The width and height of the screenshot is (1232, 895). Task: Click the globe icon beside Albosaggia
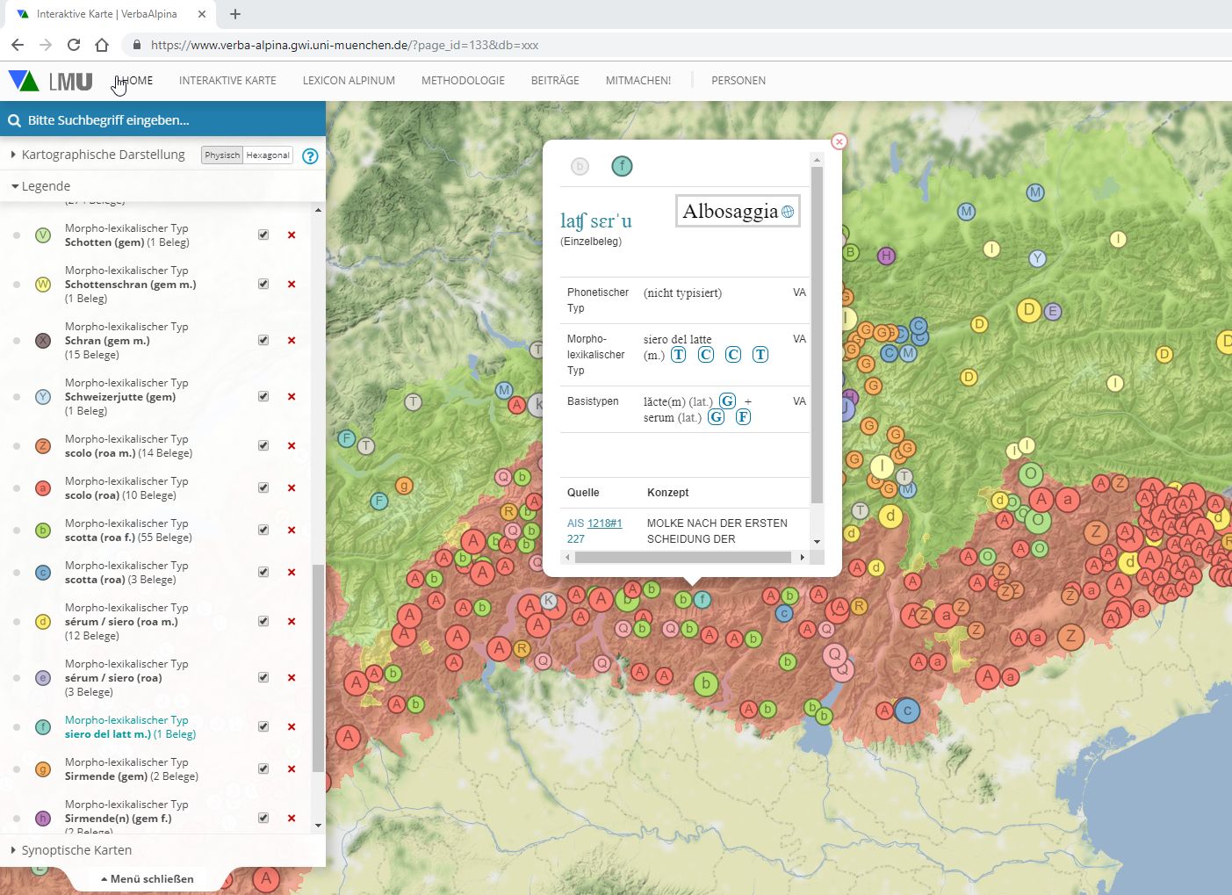[x=788, y=212]
